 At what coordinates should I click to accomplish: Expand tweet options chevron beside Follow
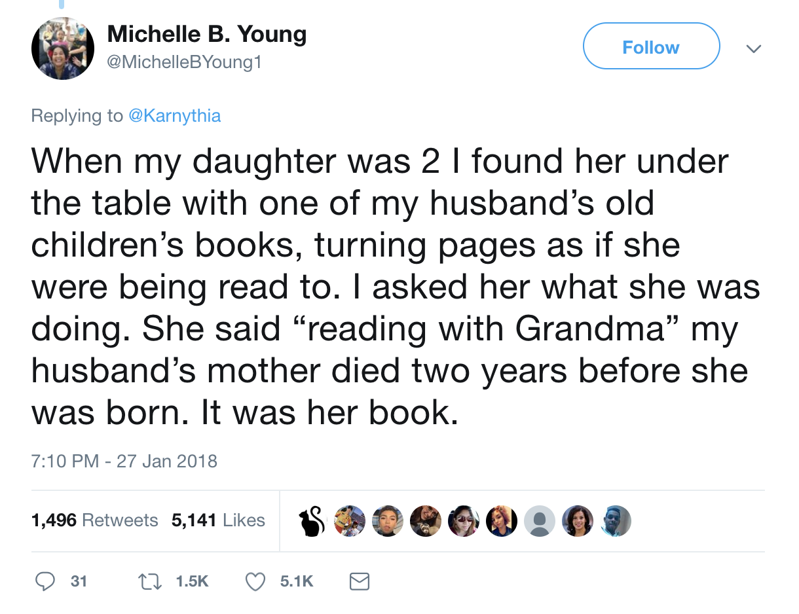pyautogui.click(x=754, y=48)
